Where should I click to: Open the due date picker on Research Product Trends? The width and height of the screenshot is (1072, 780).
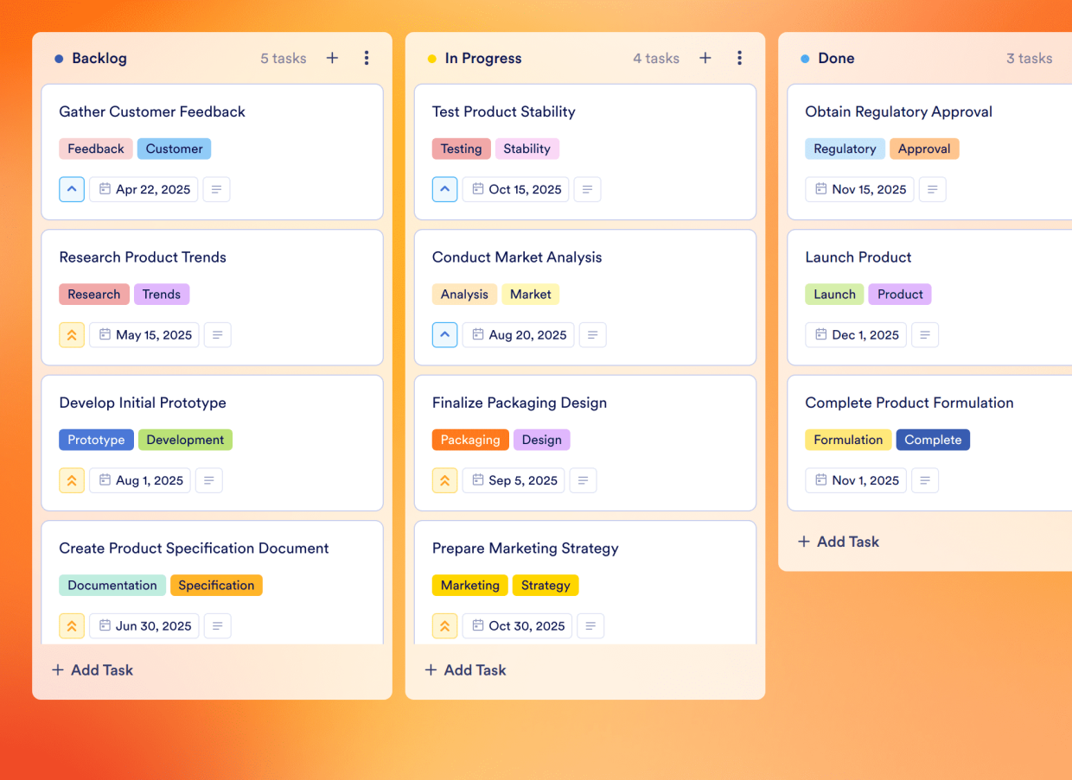click(x=144, y=334)
